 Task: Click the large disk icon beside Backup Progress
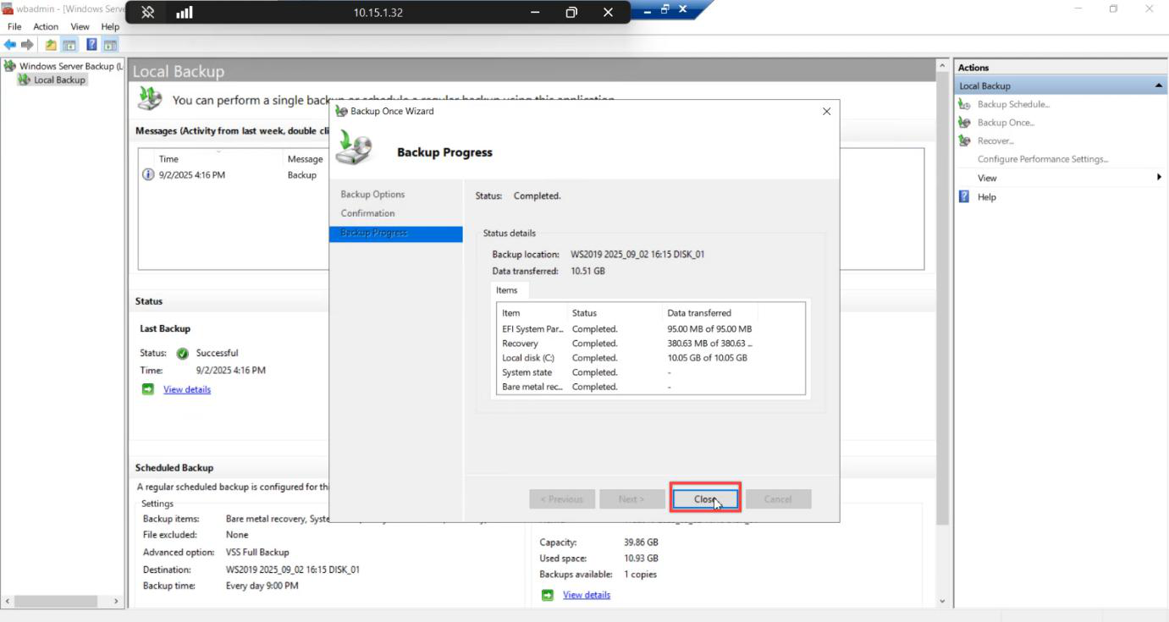tap(354, 147)
